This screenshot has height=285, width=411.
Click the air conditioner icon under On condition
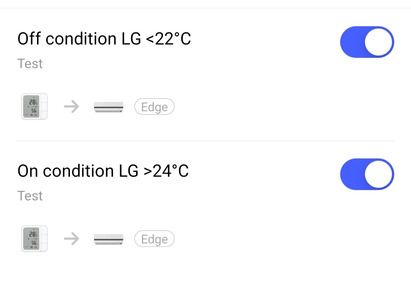[x=109, y=239]
